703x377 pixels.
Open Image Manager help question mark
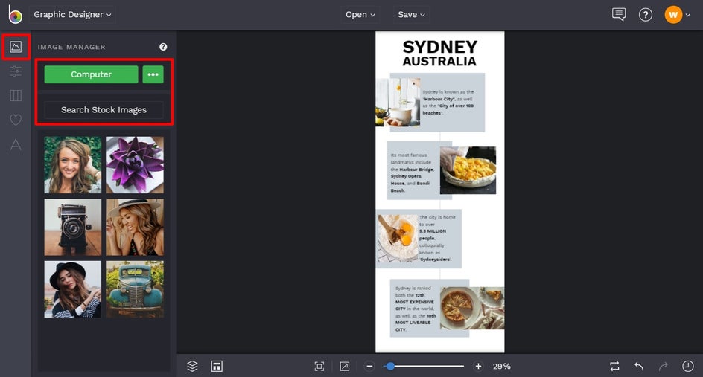(163, 47)
